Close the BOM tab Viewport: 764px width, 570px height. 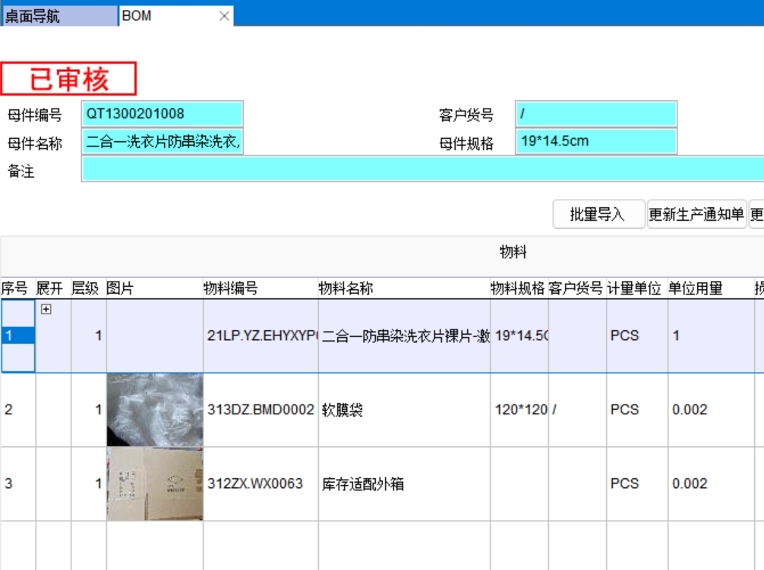coord(224,16)
